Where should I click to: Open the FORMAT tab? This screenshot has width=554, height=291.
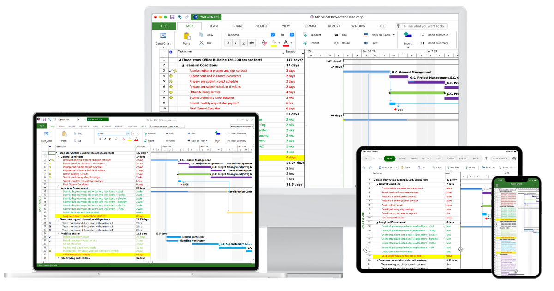(310, 26)
